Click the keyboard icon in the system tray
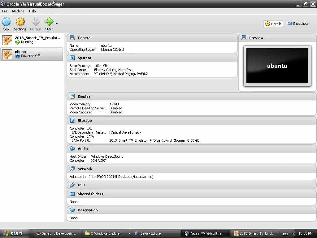Screen dimensions: 317x238 285,234
